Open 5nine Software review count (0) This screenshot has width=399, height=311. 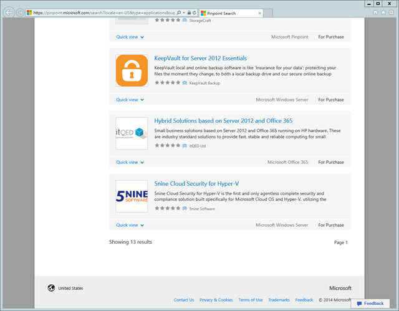pos(185,209)
